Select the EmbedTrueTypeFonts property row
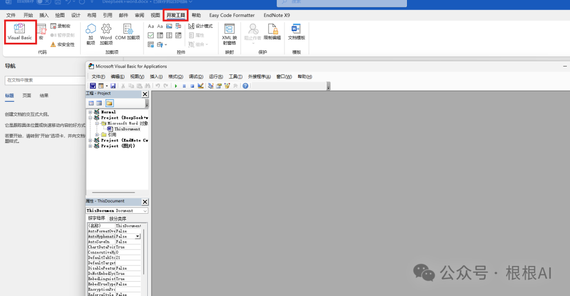Viewport: 570px width, 296px height. pyautogui.click(x=114, y=284)
